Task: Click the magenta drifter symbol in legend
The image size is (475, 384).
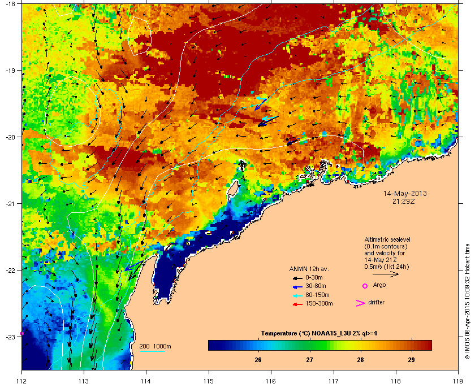Action: 361,303
